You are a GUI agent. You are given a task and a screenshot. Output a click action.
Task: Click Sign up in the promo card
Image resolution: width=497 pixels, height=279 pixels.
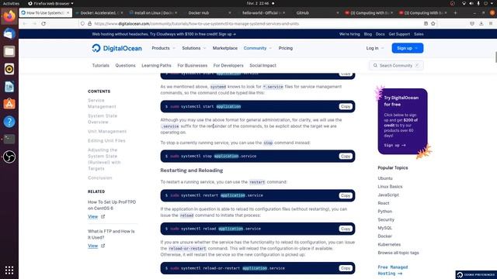click(x=394, y=145)
